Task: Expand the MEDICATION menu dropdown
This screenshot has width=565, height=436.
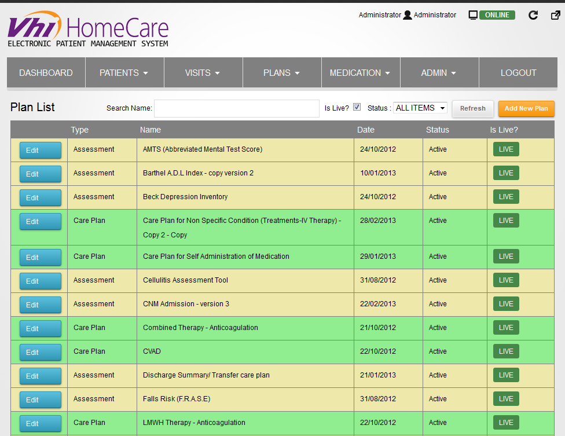Action: point(360,72)
